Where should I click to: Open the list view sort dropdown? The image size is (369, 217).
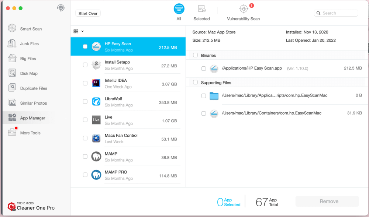[x=79, y=31]
